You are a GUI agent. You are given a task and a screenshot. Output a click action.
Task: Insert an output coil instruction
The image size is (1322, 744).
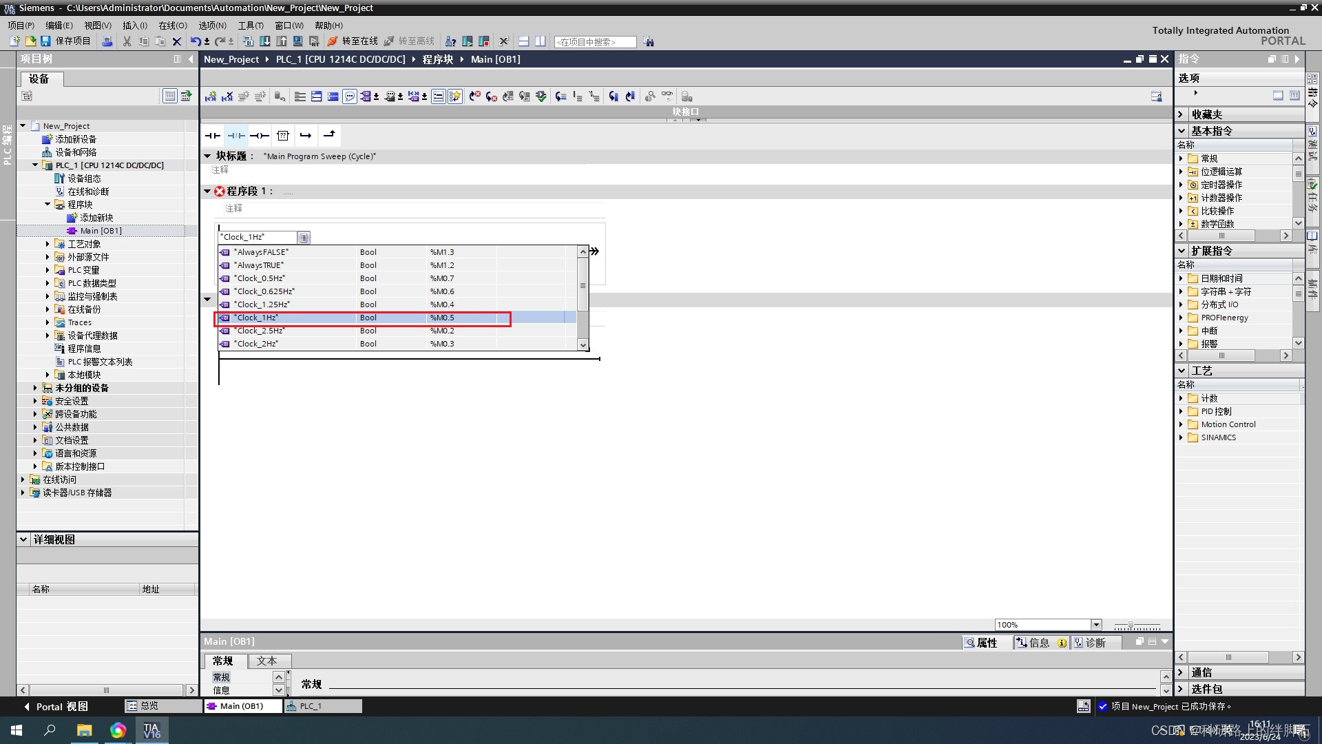point(260,136)
